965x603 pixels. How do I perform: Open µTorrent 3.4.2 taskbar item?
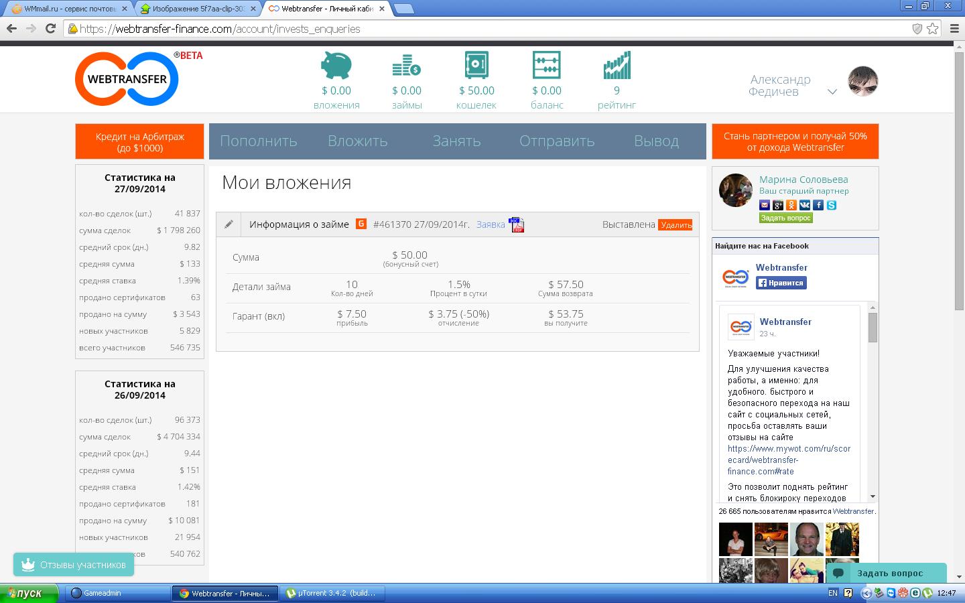click(x=333, y=593)
